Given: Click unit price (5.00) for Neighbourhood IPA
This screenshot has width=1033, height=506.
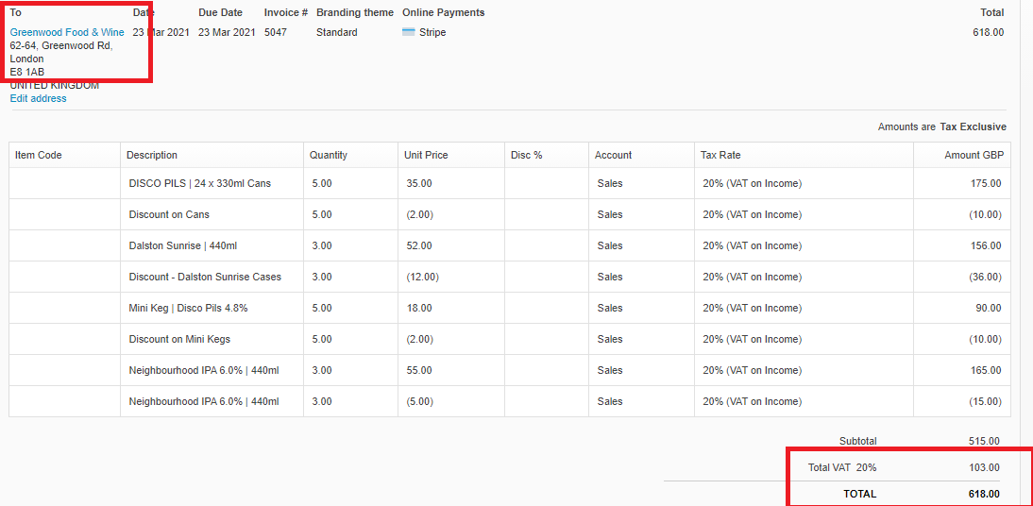Looking at the screenshot, I should point(419,401).
